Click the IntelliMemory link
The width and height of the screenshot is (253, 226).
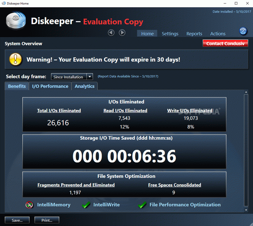54,204
